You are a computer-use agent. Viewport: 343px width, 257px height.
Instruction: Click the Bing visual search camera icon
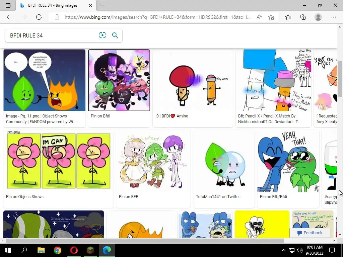pos(102,35)
